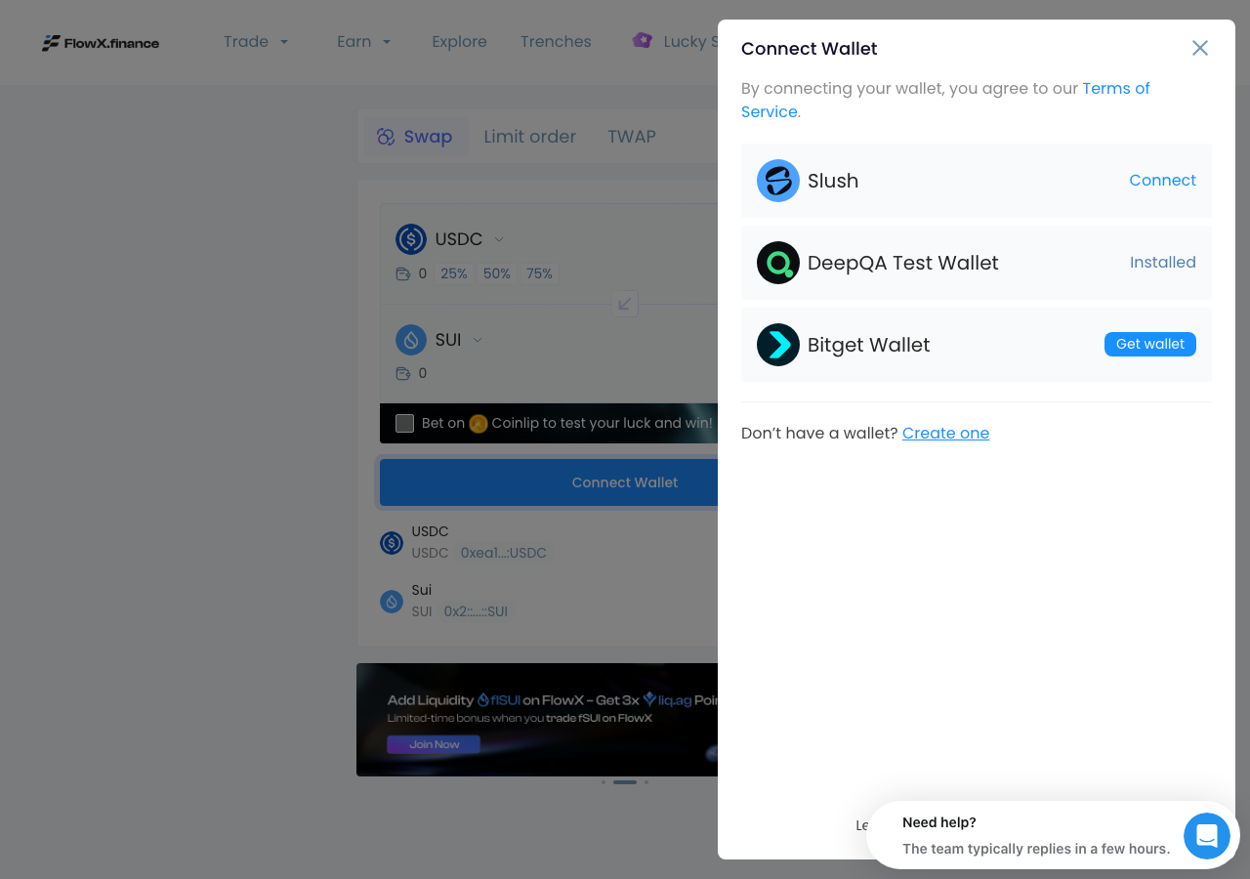Click the swap direction arrow icon
This screenshot has height=879, width=1250.
[x=625, y=304]
